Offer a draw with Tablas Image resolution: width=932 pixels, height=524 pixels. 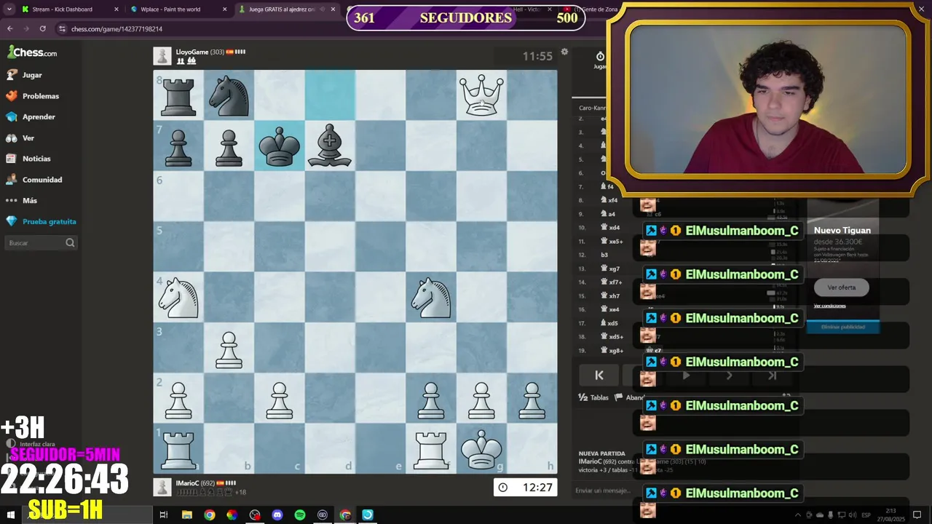tap(593, 397)
